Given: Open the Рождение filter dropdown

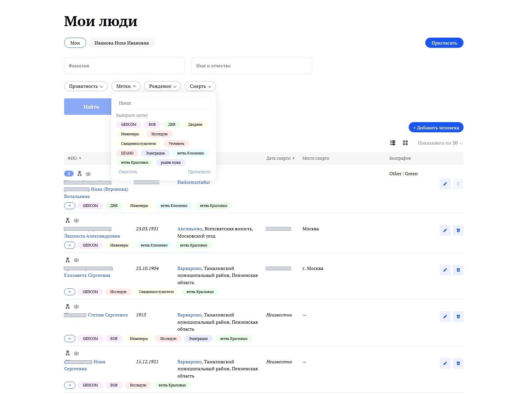Looking at the screenshot, I should click(x=162, y=86).
